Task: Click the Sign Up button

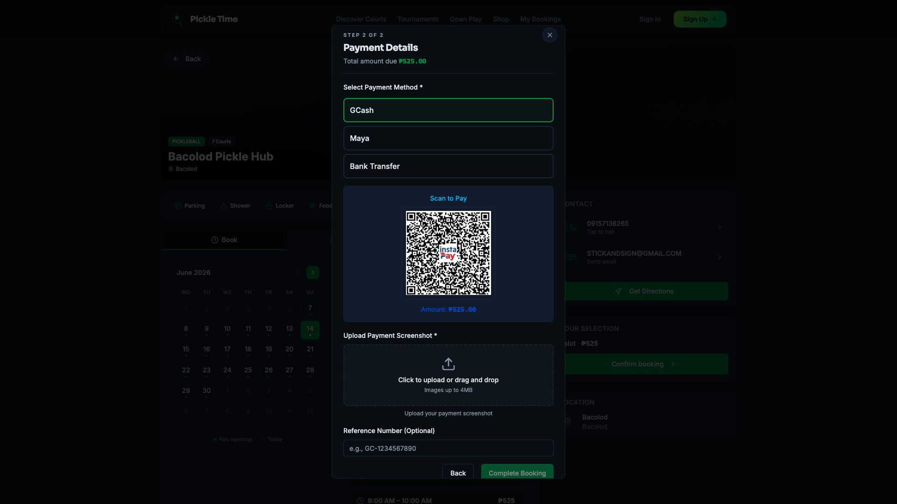Action: click(x=700, y=19)
